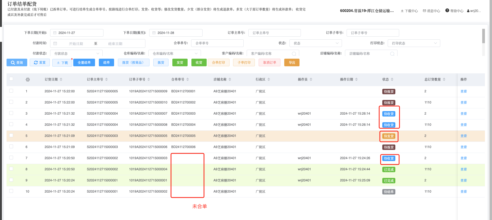The width and height of the screenshot is (492, 220).
Task: Click the 客户编码/名称 search icon
Action: 294,54
